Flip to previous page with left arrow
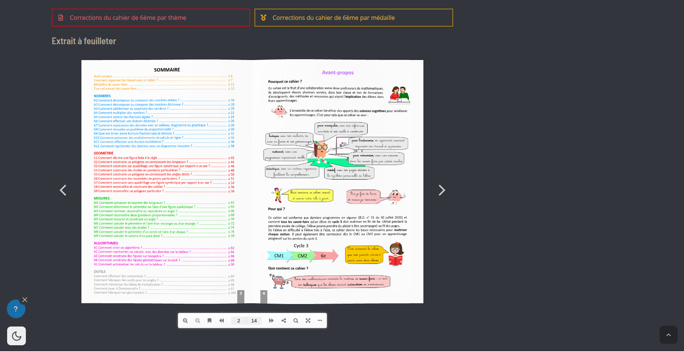This screenshot has width=684, height=352. [x=63, y=190]
